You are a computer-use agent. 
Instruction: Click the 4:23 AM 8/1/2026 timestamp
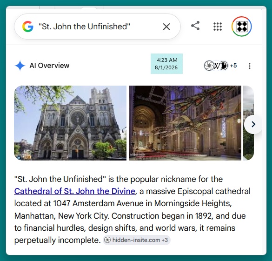166,64
